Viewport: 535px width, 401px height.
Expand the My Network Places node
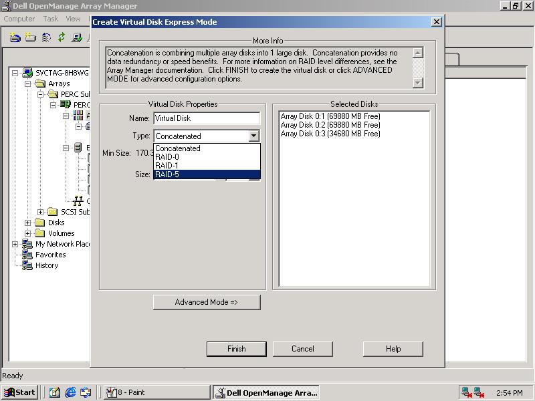(15, 244)
